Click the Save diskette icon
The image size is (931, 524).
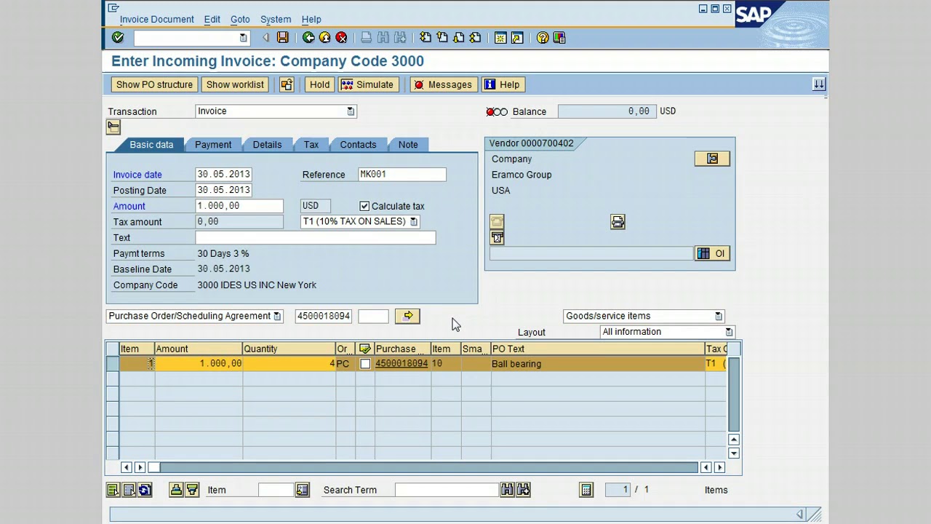tap(283, 38)
